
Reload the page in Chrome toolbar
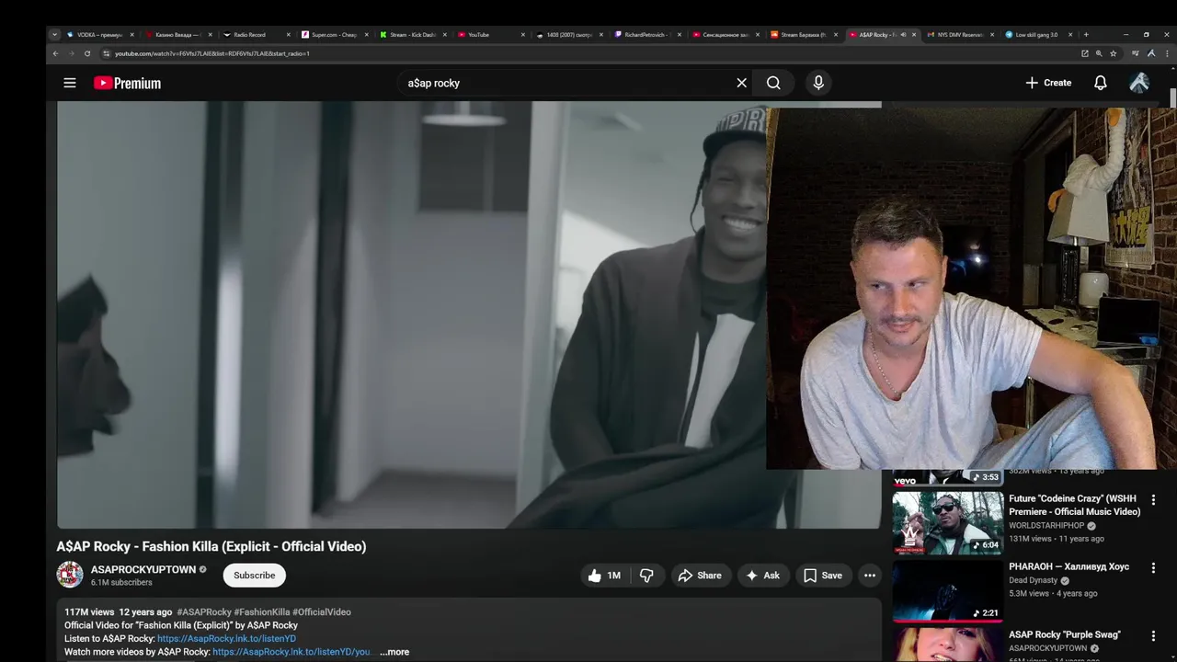click(87, 53)
